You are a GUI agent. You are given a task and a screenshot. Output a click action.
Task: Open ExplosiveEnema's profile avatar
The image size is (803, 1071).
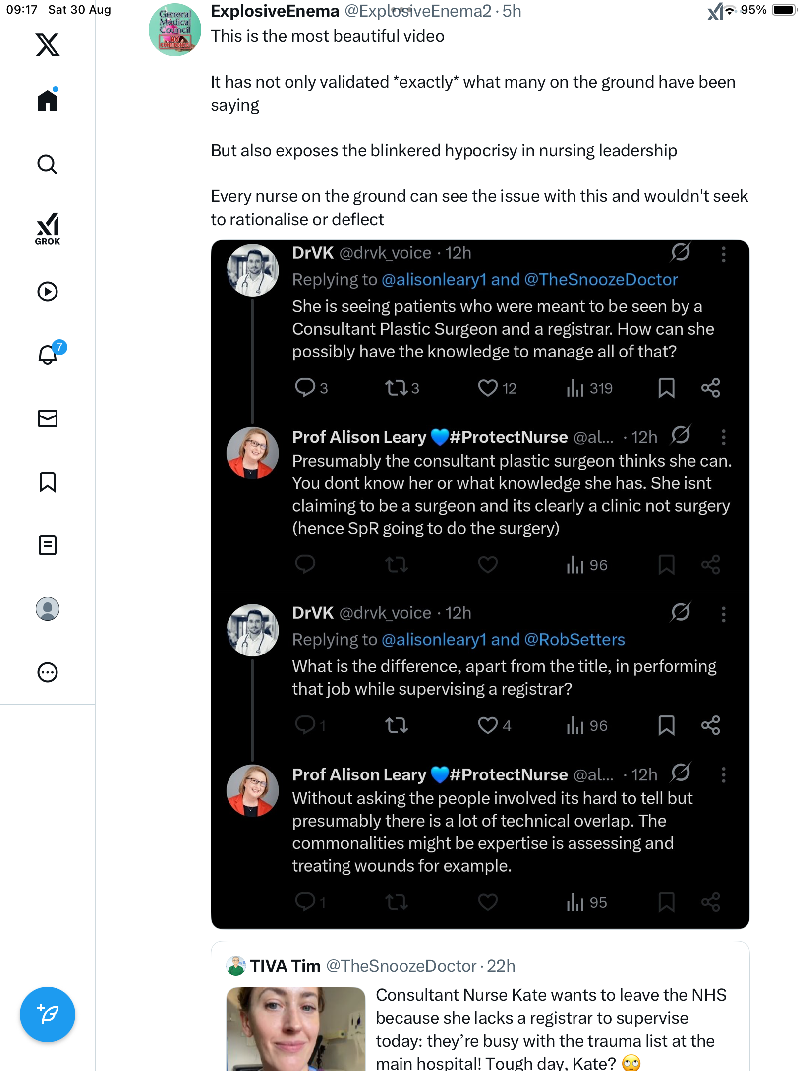click(x=175, y=30)
